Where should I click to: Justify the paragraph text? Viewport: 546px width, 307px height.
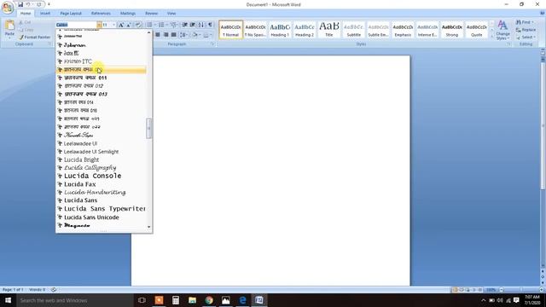[173, 34]
